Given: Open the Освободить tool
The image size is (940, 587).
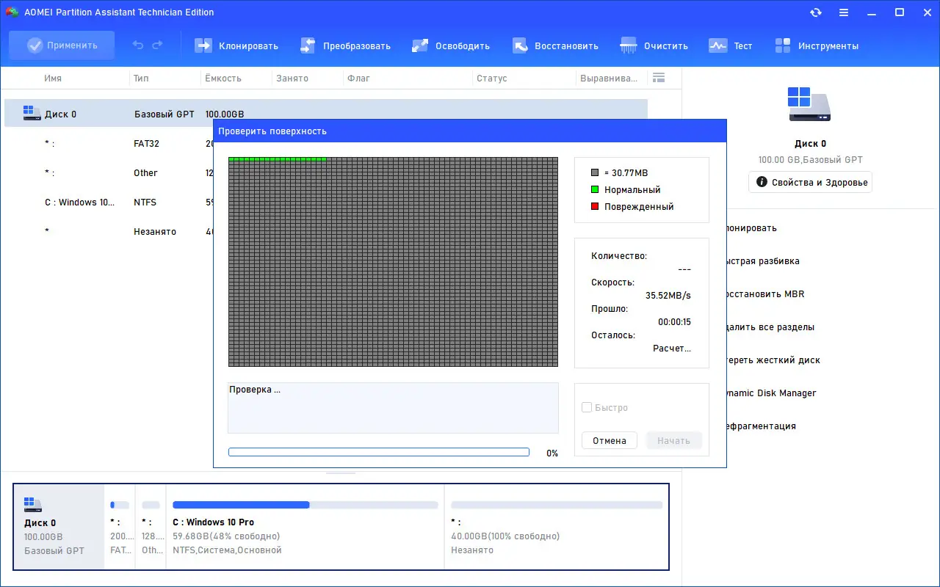Looking at the screenshot, I should (451, 45).
